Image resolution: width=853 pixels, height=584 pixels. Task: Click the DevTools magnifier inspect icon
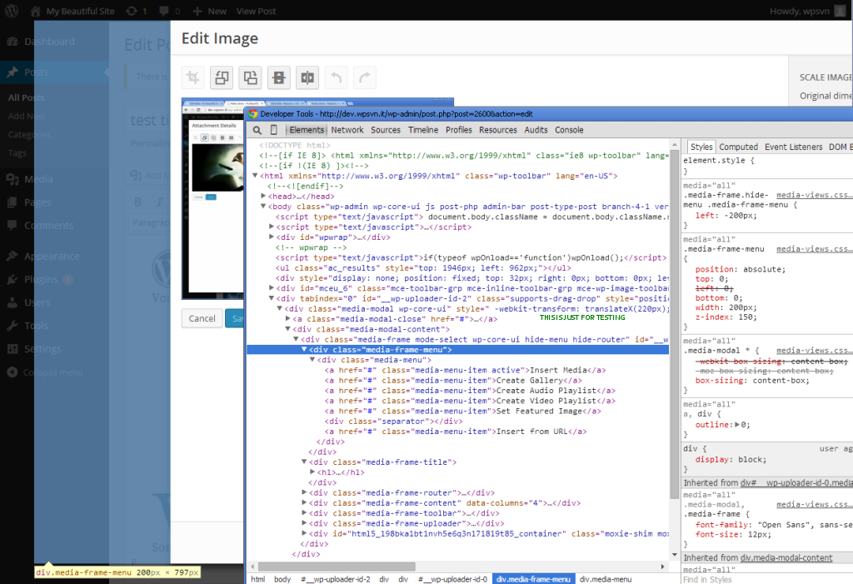click(x=257, y=130)
